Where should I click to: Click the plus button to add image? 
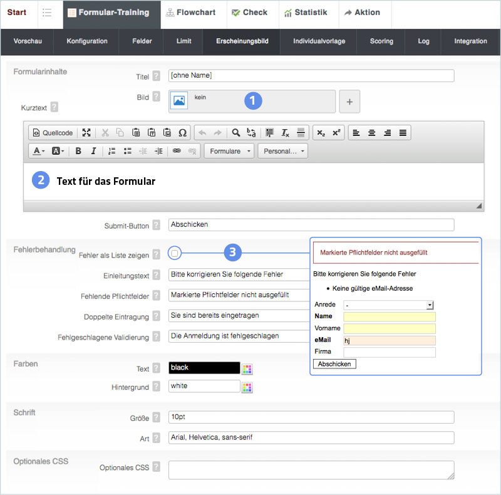pos(349,102)
